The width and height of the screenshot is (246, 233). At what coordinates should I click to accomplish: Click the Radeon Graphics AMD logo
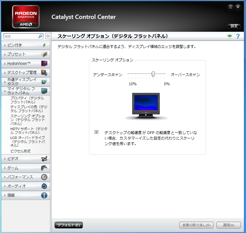coord(26,17)
